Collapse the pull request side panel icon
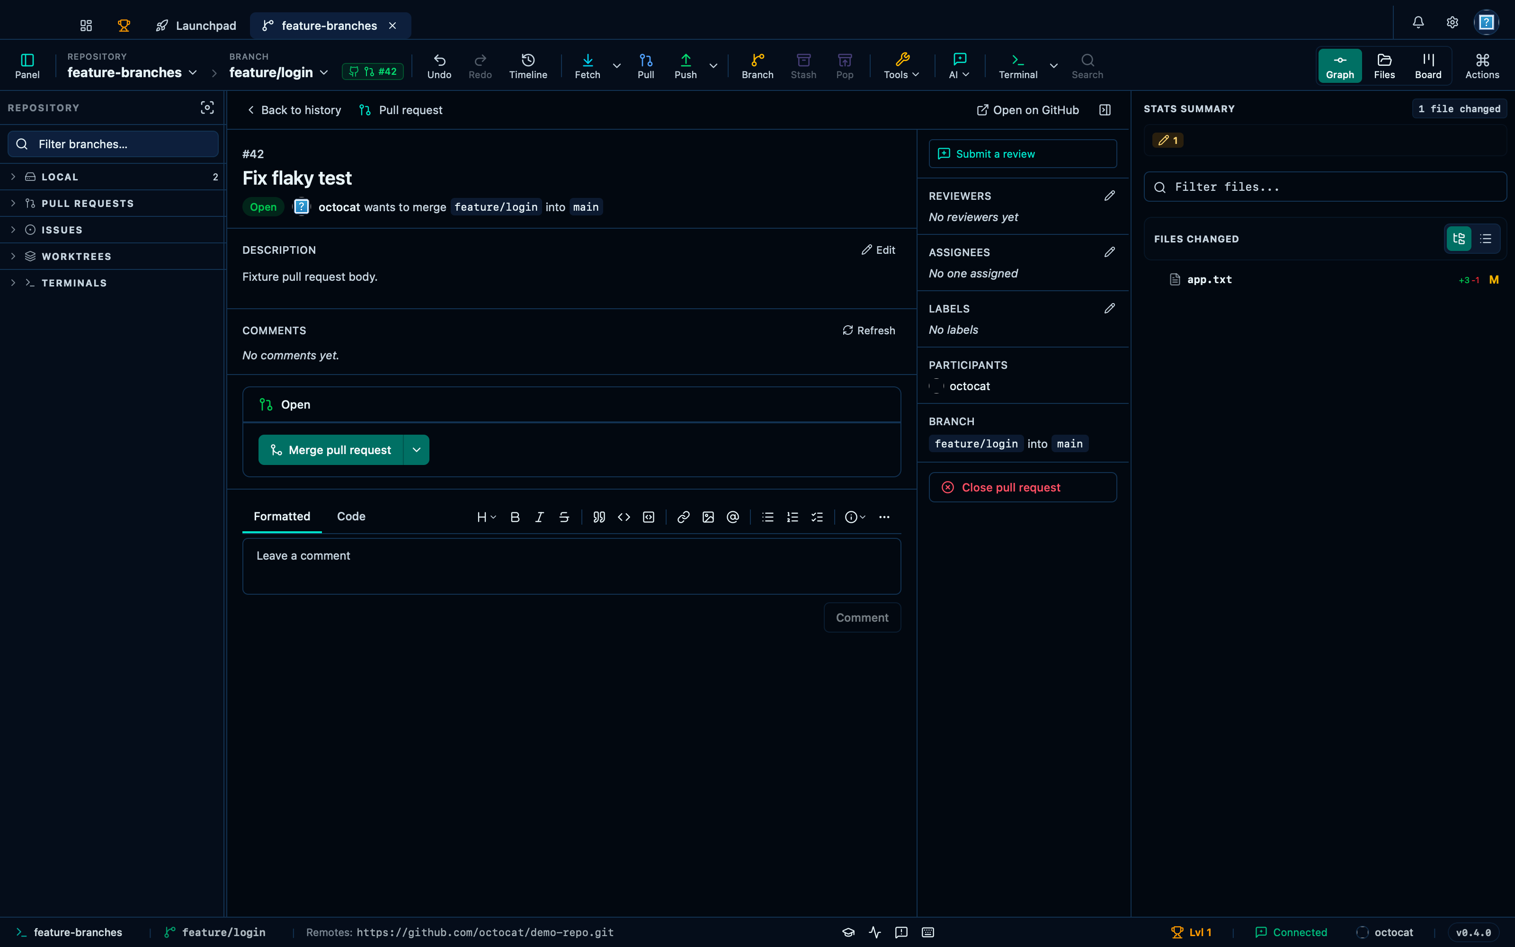Screen dimensions: 1515x947 pyautogui.click(x=1105, y=110)
